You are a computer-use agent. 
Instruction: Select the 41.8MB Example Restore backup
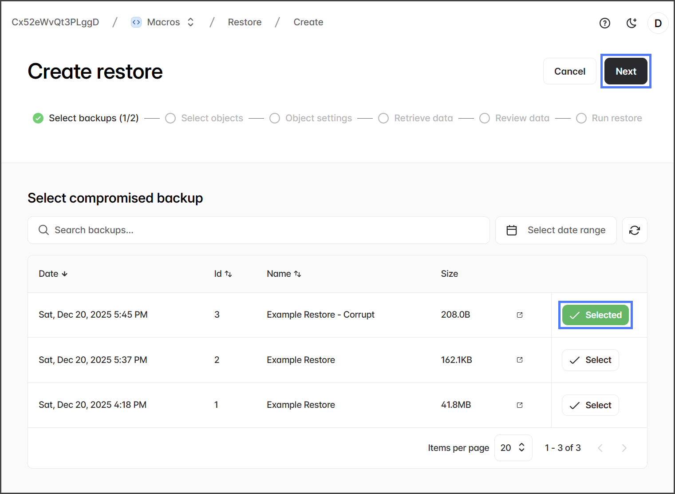click(x=590, y=405)
